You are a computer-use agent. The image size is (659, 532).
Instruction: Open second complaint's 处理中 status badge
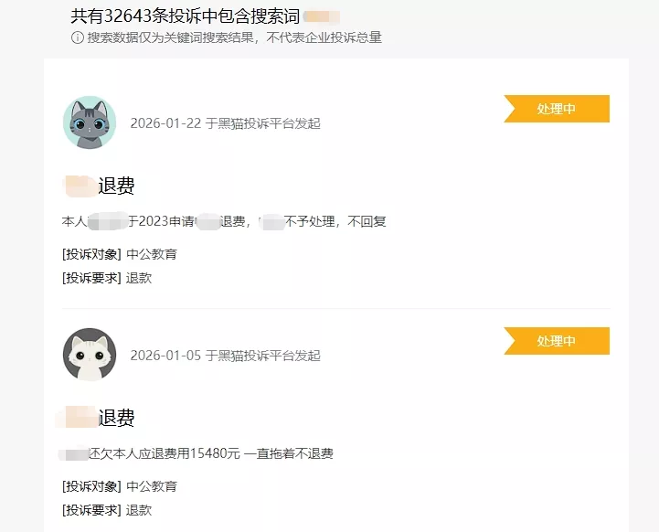[557, 341]
